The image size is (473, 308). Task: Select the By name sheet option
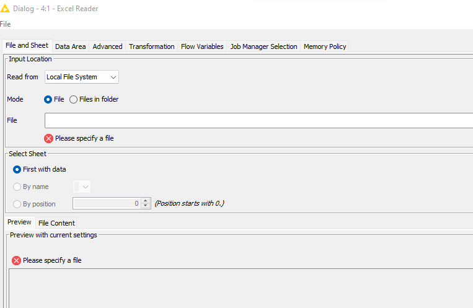pos(17,187)
